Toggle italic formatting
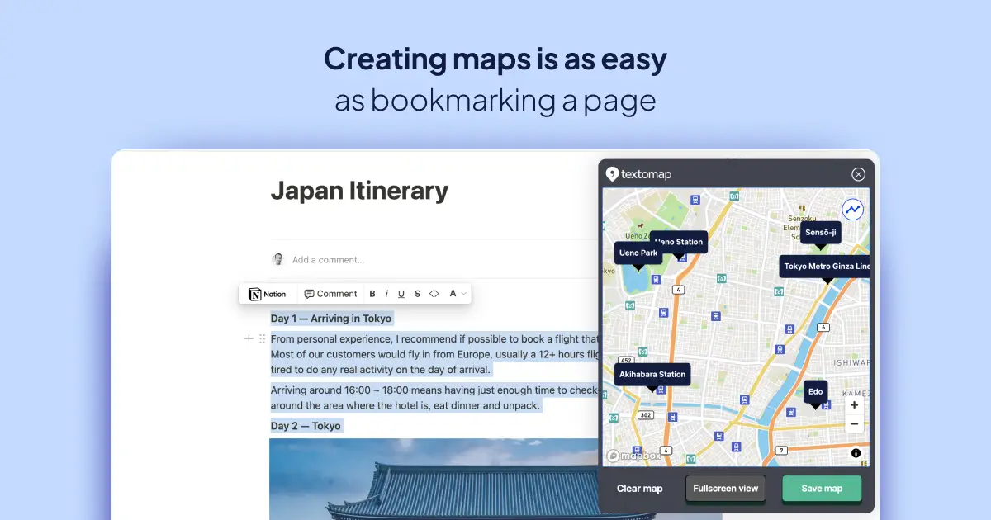This screenshot has width=991, height=520. [x=386, y=294]
